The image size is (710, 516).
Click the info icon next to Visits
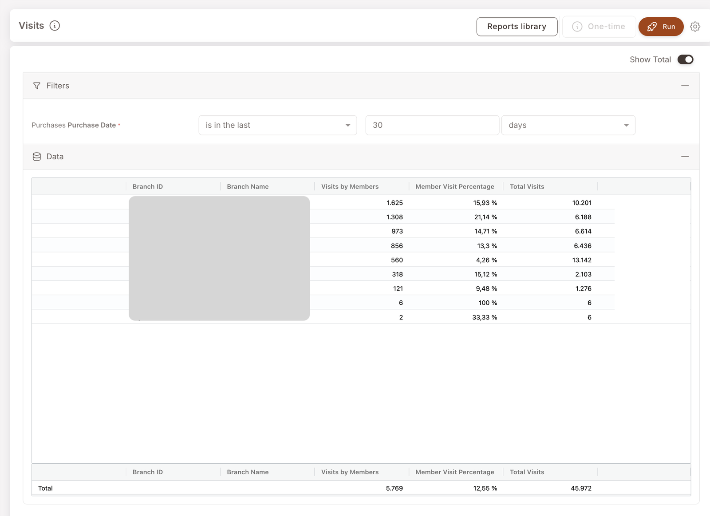(55, 26)
